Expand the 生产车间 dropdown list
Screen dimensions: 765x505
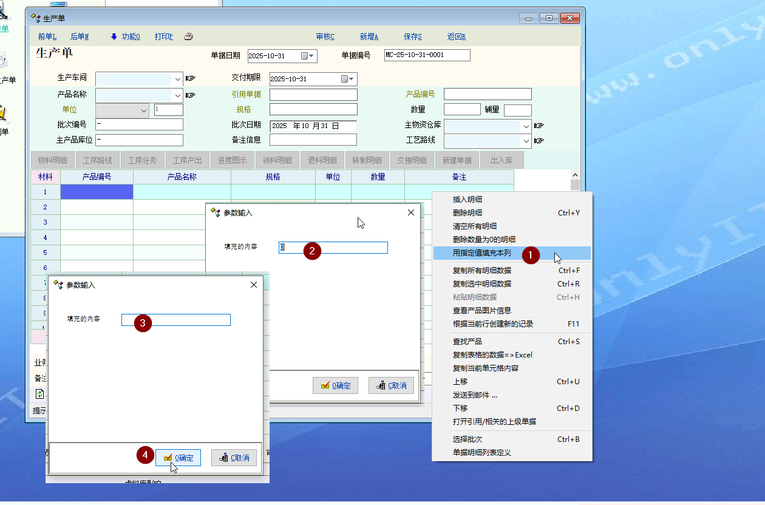pyautogui.click(x=178, y=79)
